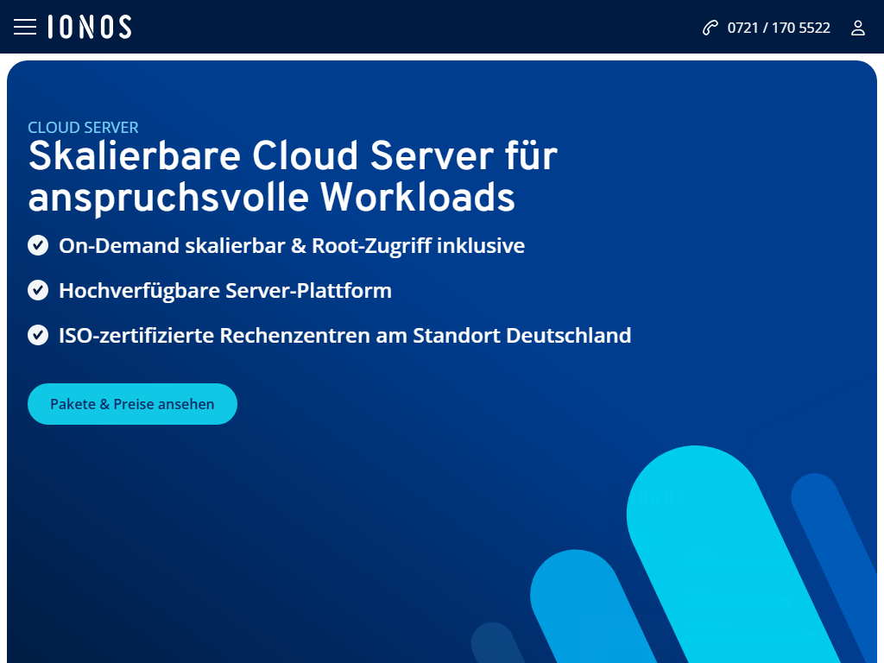Click the Skalierbare Cloud Server headline

pos(293,176)
